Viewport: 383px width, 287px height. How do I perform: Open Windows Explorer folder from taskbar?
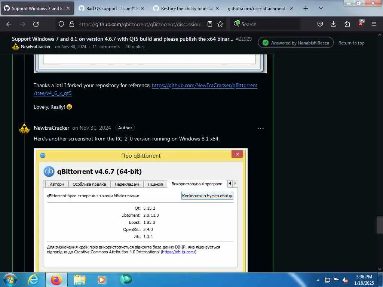click(80, 280)
